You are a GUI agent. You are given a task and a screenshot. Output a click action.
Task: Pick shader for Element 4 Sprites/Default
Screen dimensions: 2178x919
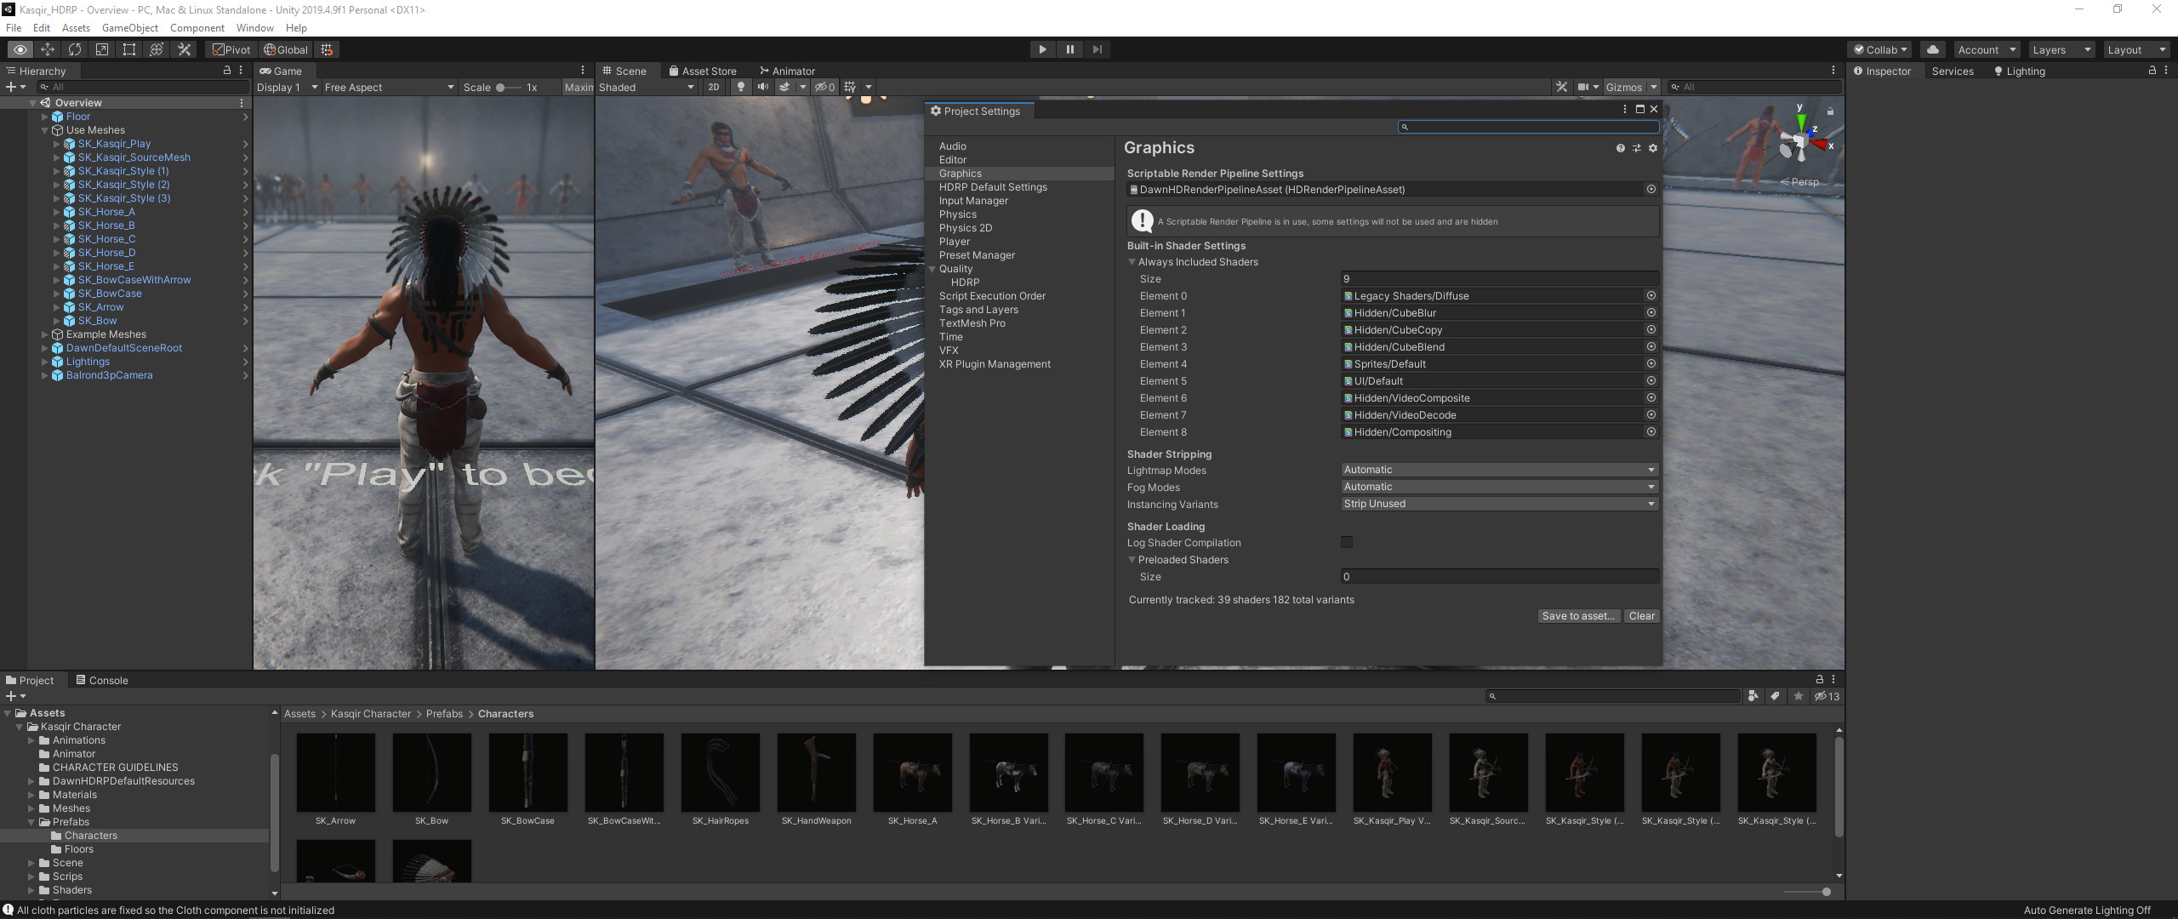point(1651,364)
